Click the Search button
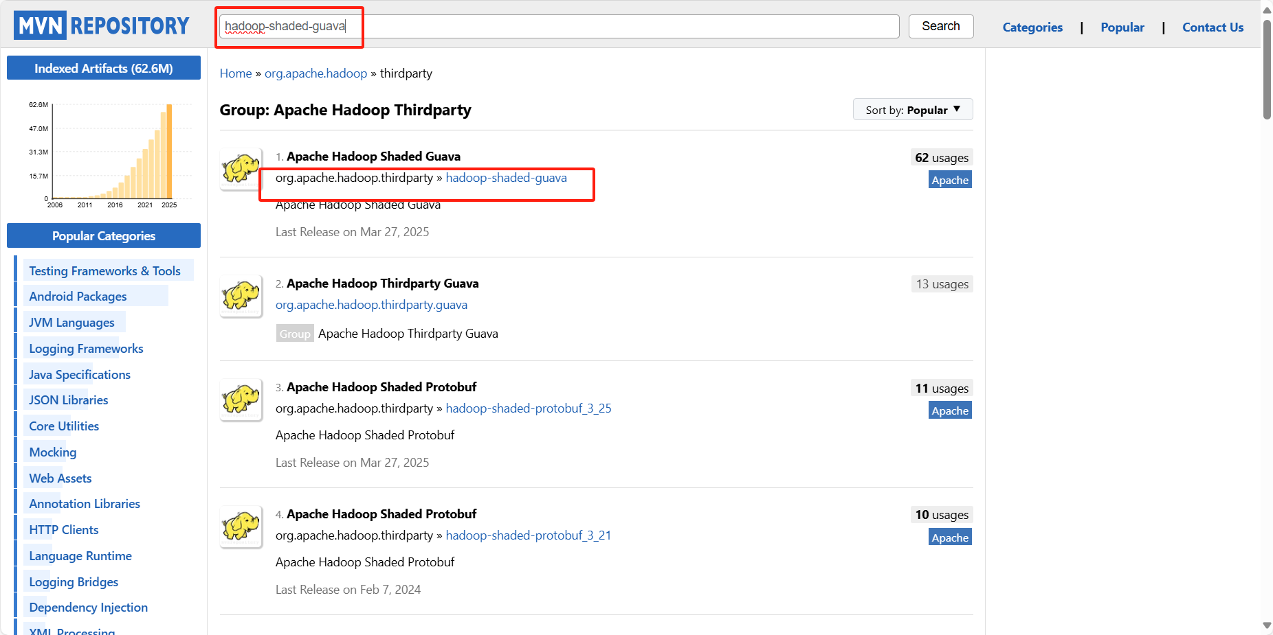 940,26
